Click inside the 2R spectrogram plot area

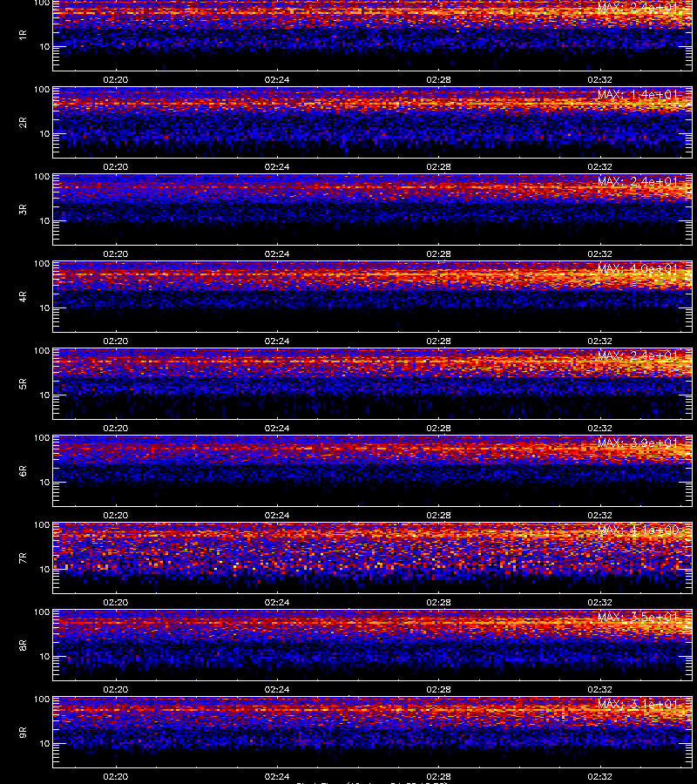coord(373,123)
